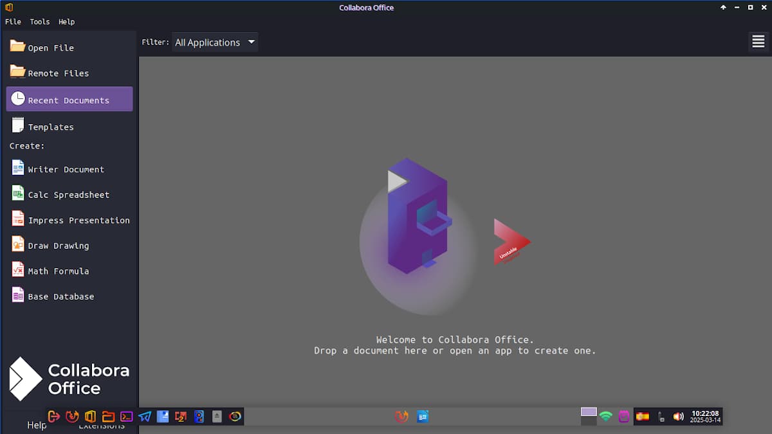Expand the All Applications filter dropdown

click(x=215, y=42)
